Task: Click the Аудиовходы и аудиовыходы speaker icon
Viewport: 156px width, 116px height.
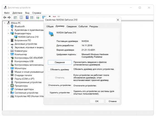Action: (12, 30)
